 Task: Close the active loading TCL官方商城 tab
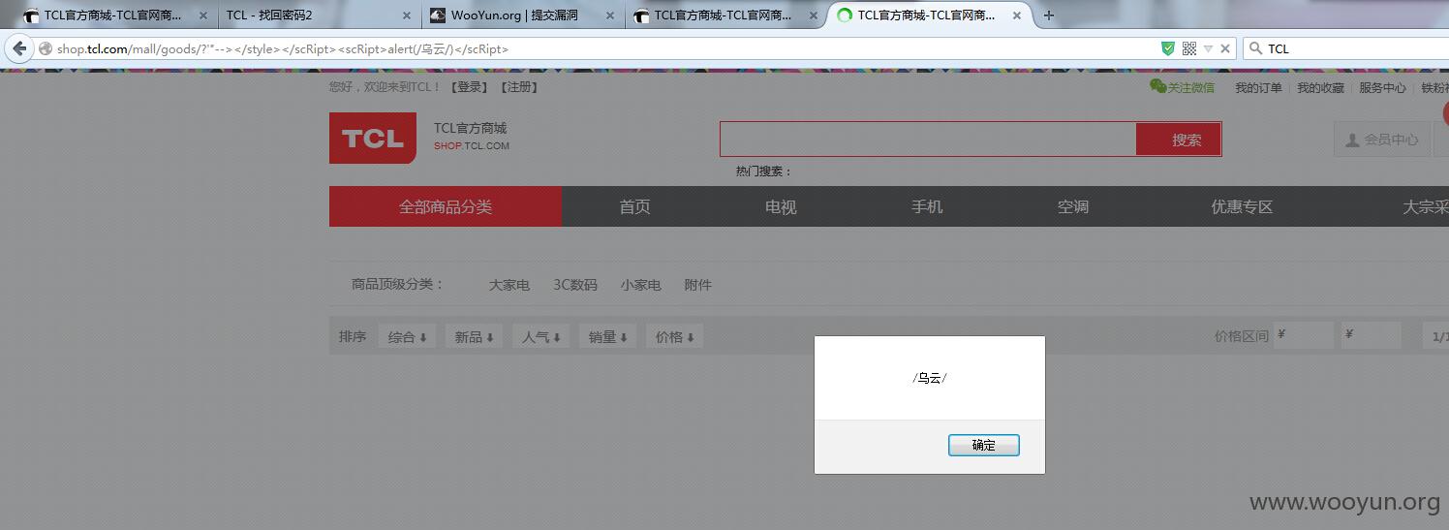[1017, 16]
